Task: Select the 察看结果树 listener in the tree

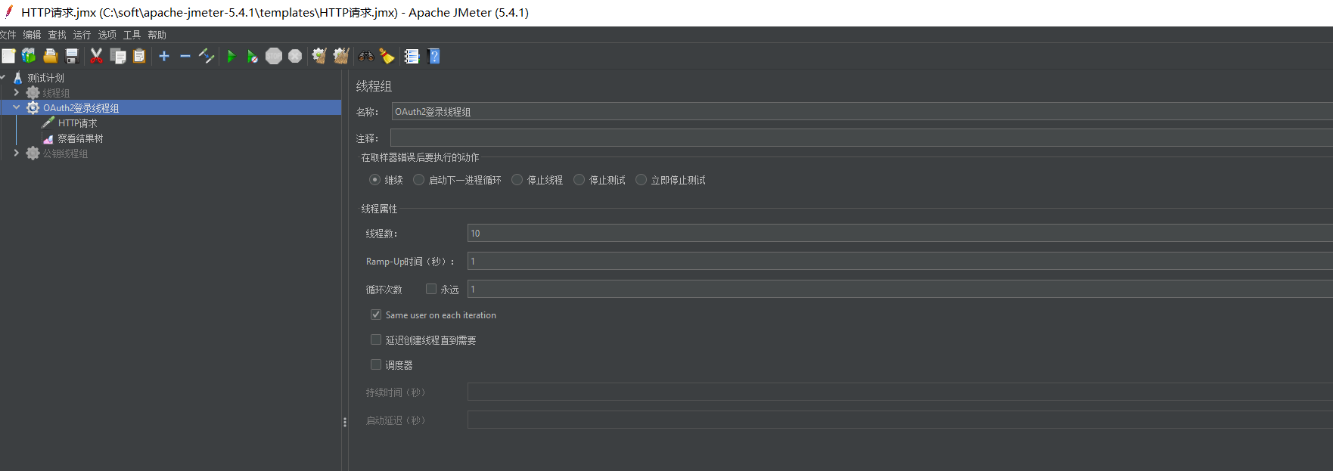Action: coord(80,138)
